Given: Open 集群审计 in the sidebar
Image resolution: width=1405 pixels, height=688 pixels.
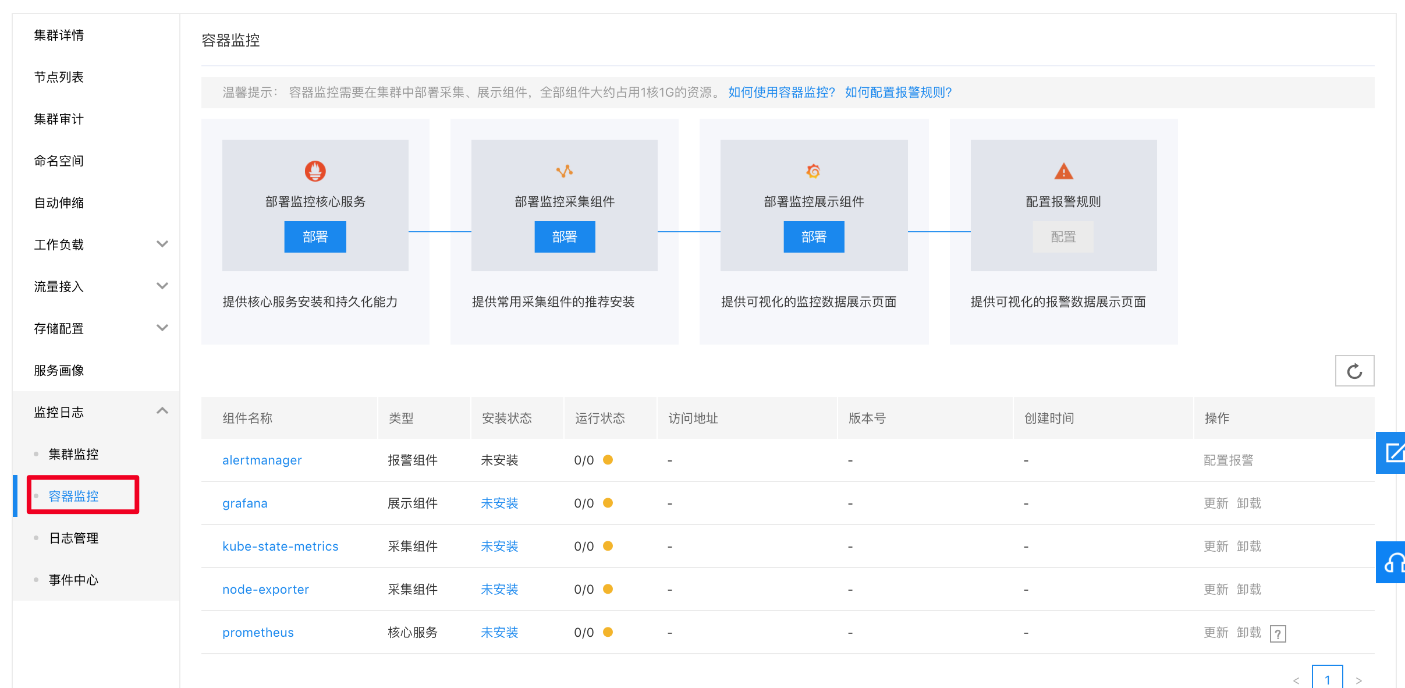Looking at the screenshot, I should 59,119.
